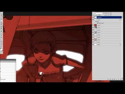Hide the tan-thumbnail layer
The height and width of the screenshot is (94, 125).
coord(93,40)
